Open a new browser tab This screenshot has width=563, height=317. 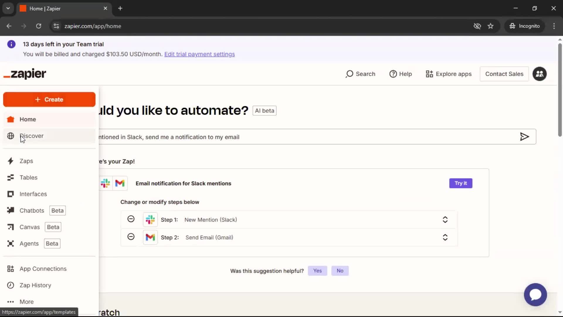pos(120,9)
